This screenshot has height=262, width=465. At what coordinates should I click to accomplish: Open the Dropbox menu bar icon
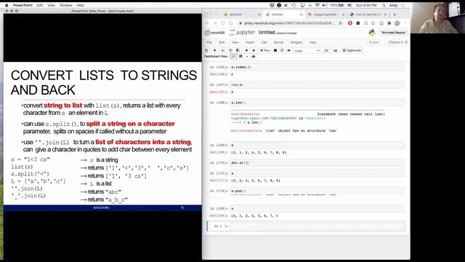tap(272, 5)
